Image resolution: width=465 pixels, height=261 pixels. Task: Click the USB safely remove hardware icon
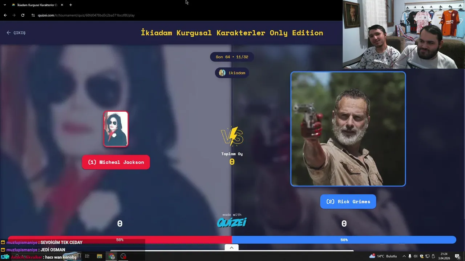(x=433, y=256)
